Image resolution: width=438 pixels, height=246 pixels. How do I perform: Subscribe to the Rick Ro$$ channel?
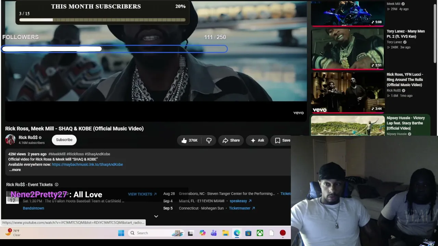(x=64, y=140)
